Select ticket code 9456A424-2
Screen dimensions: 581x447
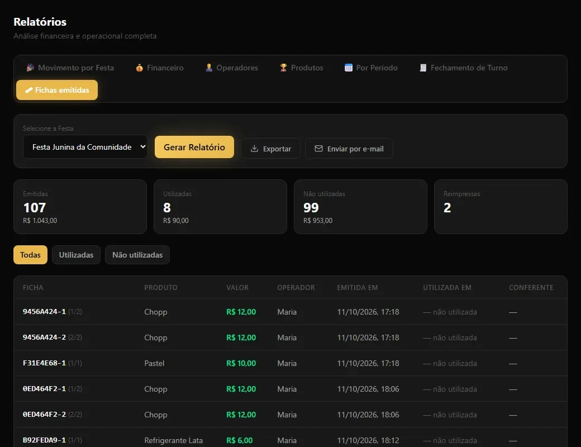[45, 337]
